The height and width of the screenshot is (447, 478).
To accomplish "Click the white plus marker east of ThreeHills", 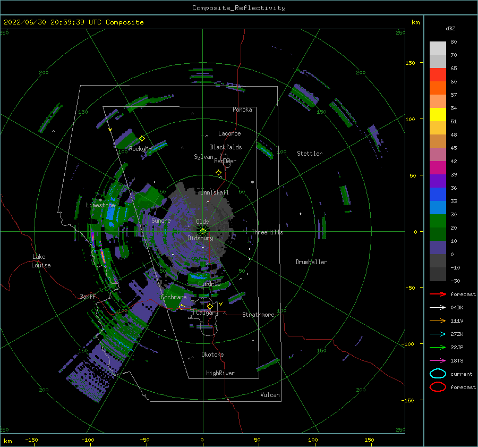I will (x=300, y=214).
